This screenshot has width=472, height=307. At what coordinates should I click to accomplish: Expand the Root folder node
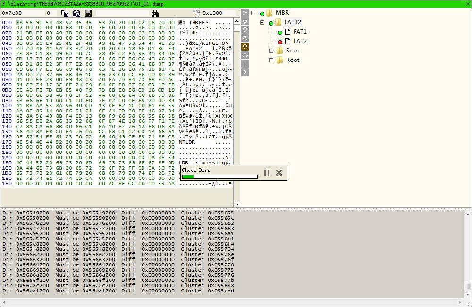coord(271,60)
